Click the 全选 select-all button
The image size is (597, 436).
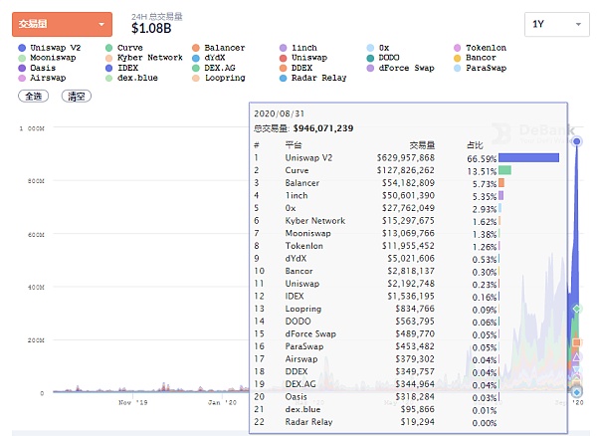pyautogui.click(x=33, y=97)
